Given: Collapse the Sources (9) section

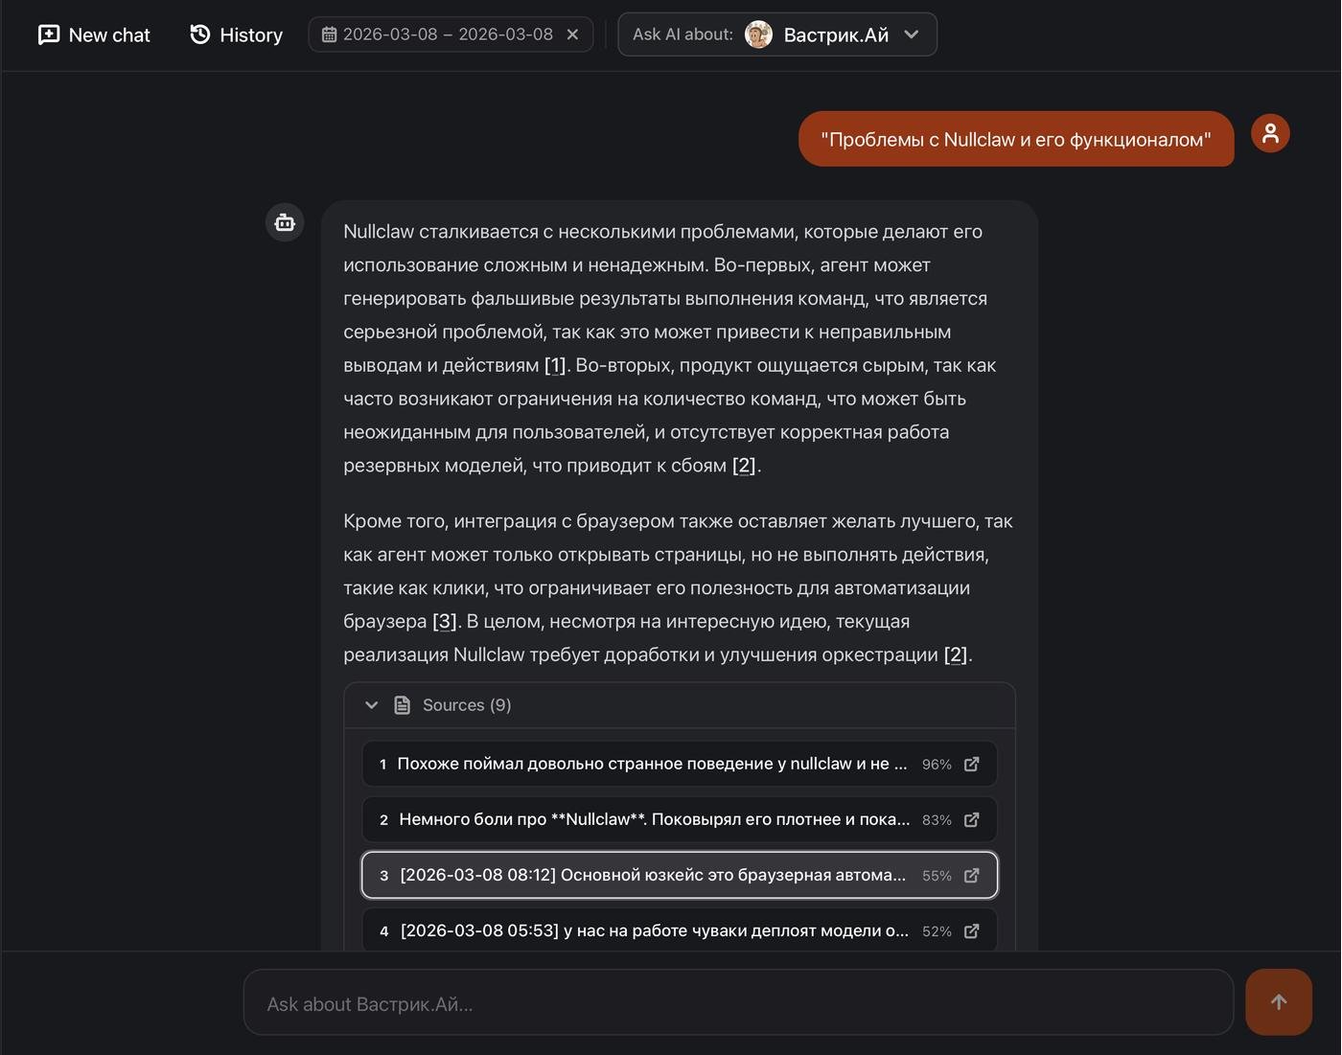Looking at the screenshot, I should pos(372,705).
